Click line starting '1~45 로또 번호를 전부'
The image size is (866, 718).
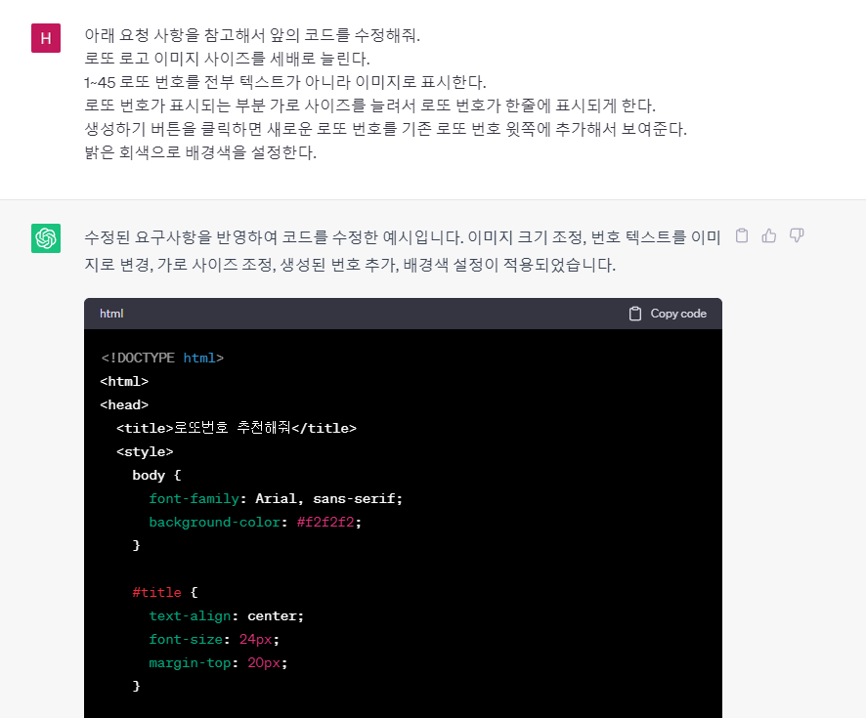point(285,82)
